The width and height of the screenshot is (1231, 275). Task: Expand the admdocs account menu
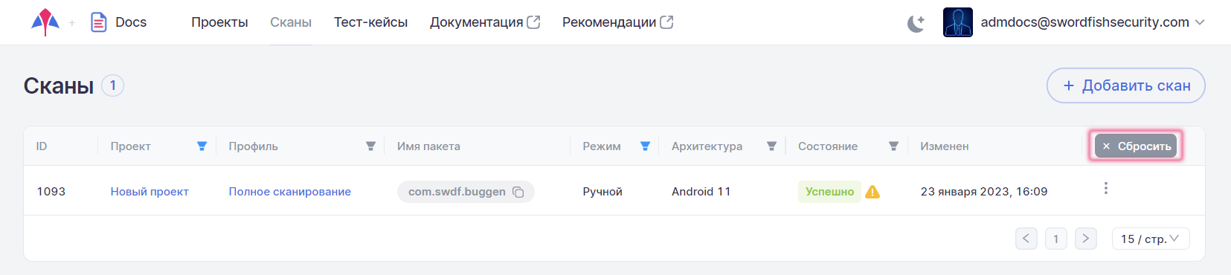(1200, 22)
